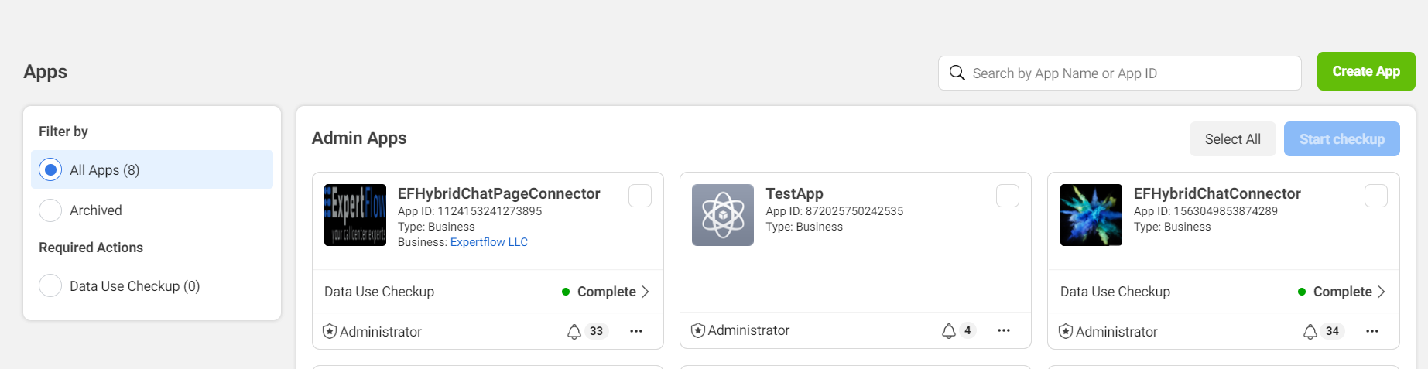The image size is (1428, 369).
Task: Select the All Apps filter
Action: click(x=50, y=169)
